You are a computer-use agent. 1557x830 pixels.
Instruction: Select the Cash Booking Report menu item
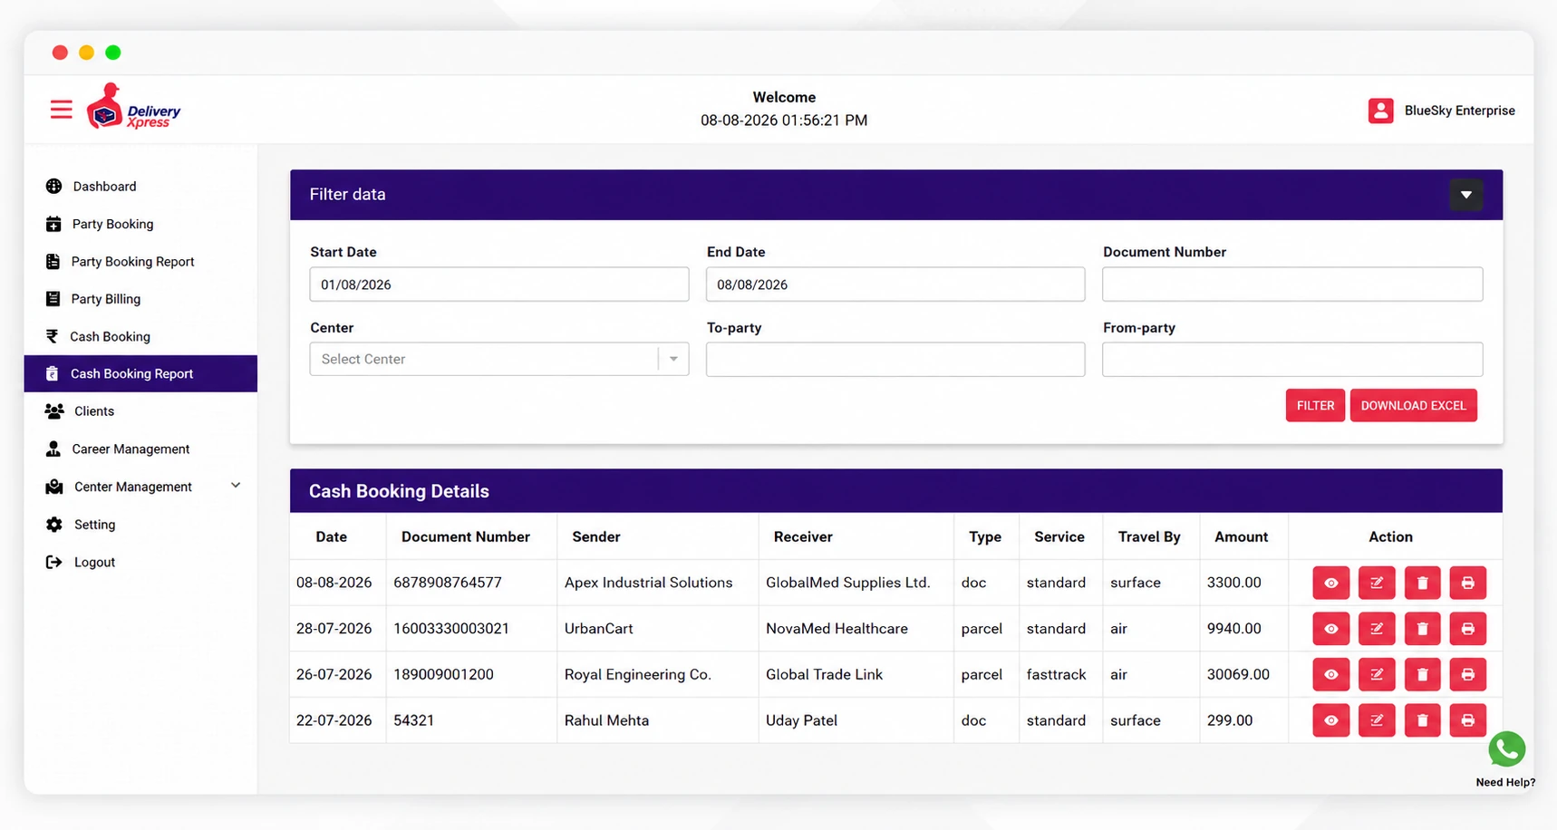coord(140,373)
